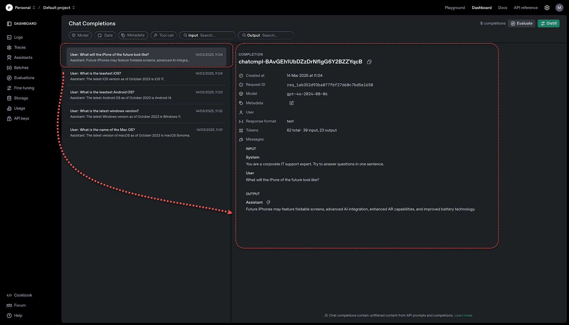The height and width of the screenshot is (325, 569).
Task: Click the Help question mark icon
Action: pos(9,316)
